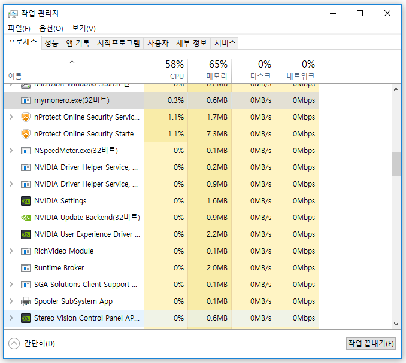This screenshot has height=363, width=406.
Task: Select the RichVideo Module process name
Action: 63,251
